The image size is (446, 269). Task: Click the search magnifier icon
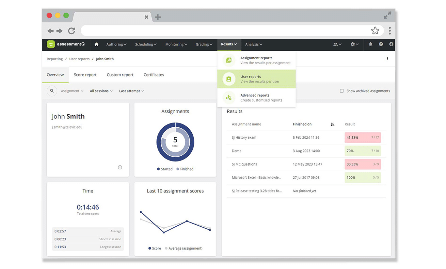pos(52,91)
